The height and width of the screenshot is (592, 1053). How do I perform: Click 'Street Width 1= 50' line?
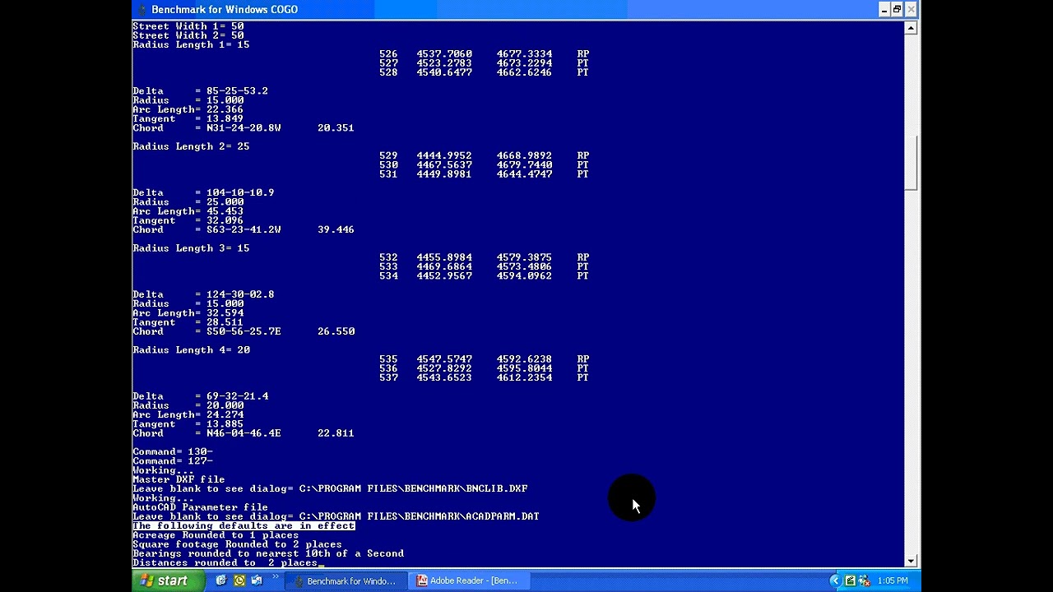tap(188, 26)
